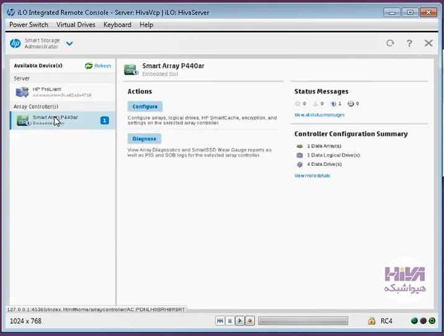Click the Data Array(s) icon
This screenshot has width=444, height=336.
[x=300, y=146]
